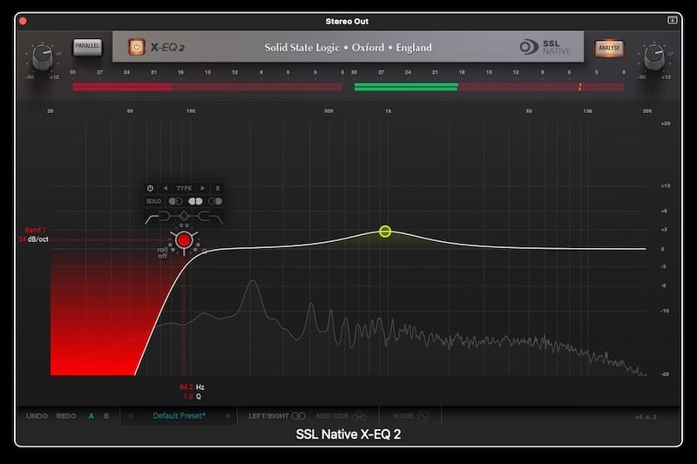
Task: Open the Default Preset menu
Action: (179, 416)
